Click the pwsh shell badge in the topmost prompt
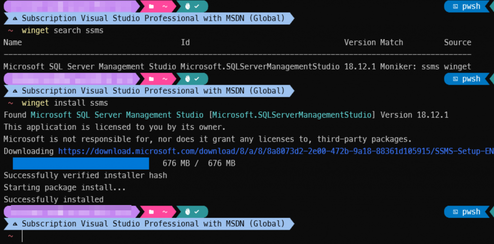 (x=467, y=6)
